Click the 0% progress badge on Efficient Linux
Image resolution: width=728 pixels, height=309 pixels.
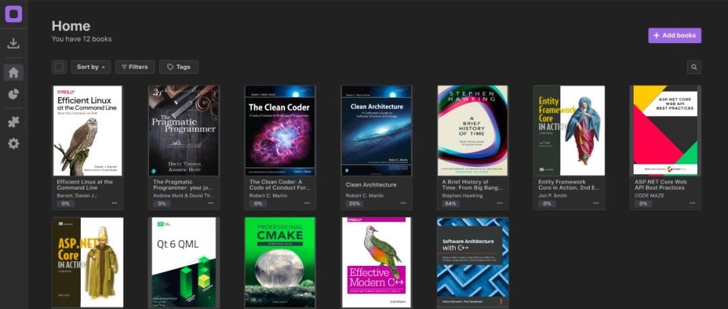(x=65, y=203)
